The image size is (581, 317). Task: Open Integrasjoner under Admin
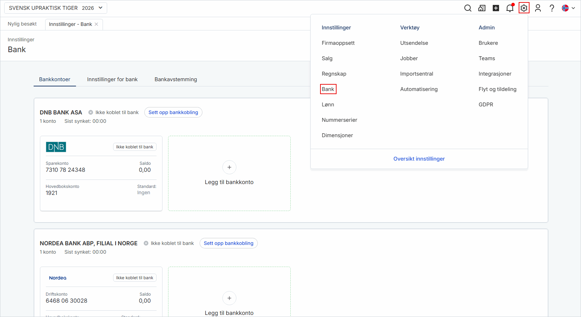tap(495, 74)
